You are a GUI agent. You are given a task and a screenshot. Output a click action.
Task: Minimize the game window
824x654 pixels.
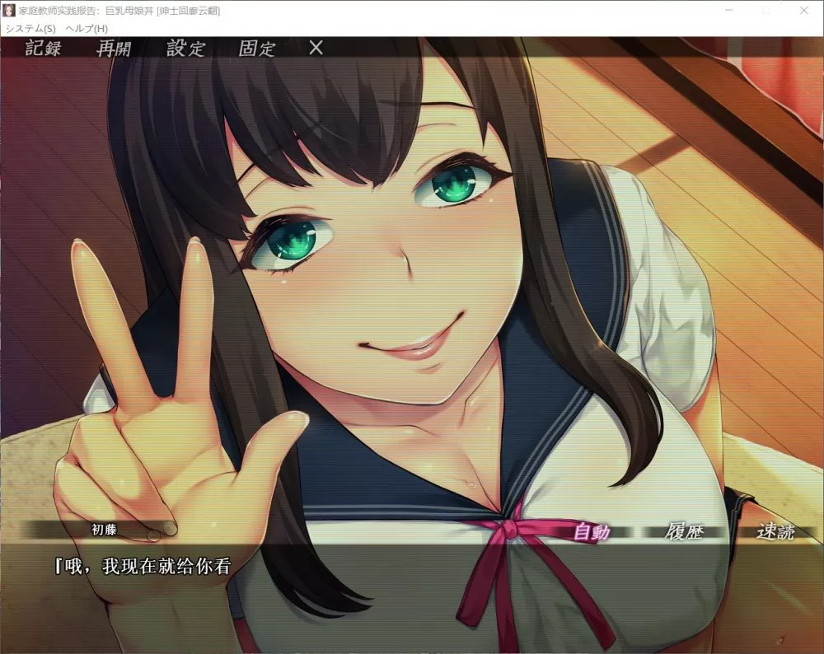coord(728,11)
